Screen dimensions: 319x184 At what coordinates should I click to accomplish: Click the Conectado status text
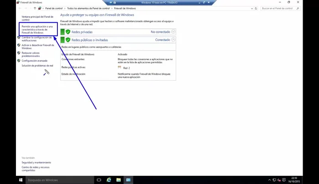click(x=163, y=40)
